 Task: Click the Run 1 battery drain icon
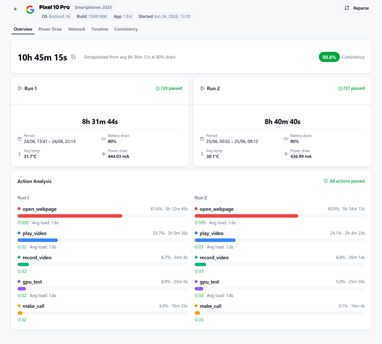(104, 139)
